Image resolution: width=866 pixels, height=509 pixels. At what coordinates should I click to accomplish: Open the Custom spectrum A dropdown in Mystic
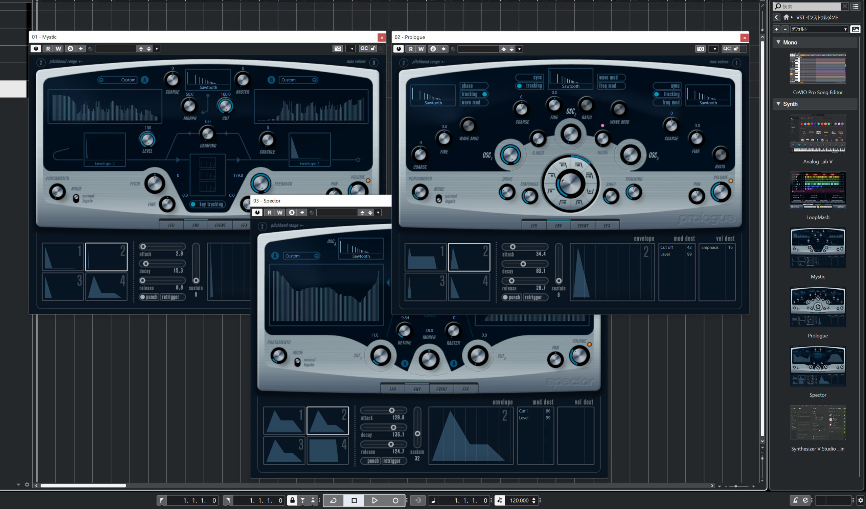point(117,80)
